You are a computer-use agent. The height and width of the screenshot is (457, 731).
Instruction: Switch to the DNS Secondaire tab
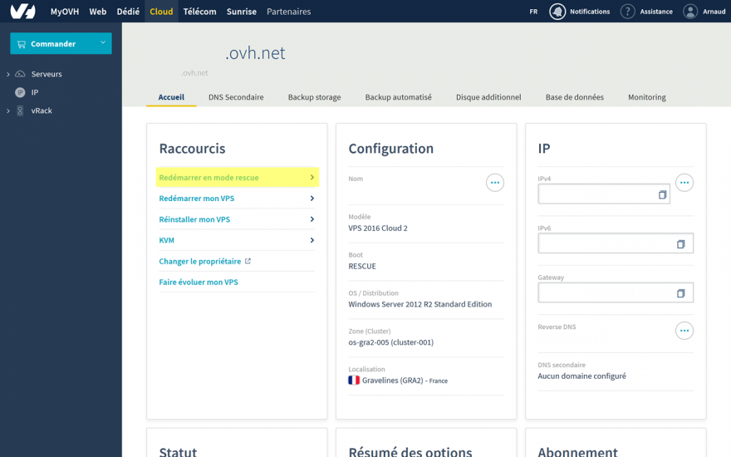pos(236,97)
